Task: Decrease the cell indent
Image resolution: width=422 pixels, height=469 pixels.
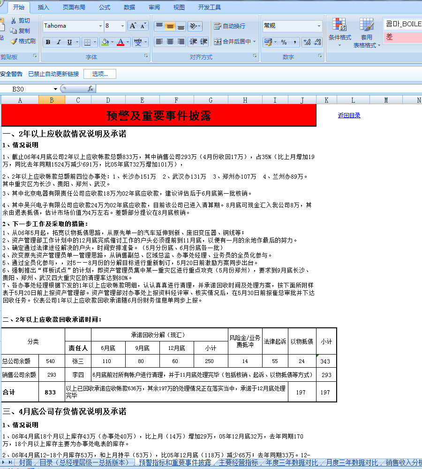Action: (194, 42)
